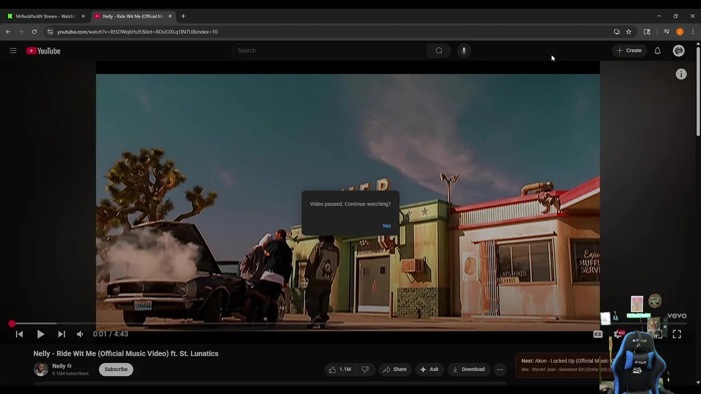Click the 0:01 / 4:43 time display
Image resolution: width=701 pixels, height=394 pixels.
tap(111, 334)
